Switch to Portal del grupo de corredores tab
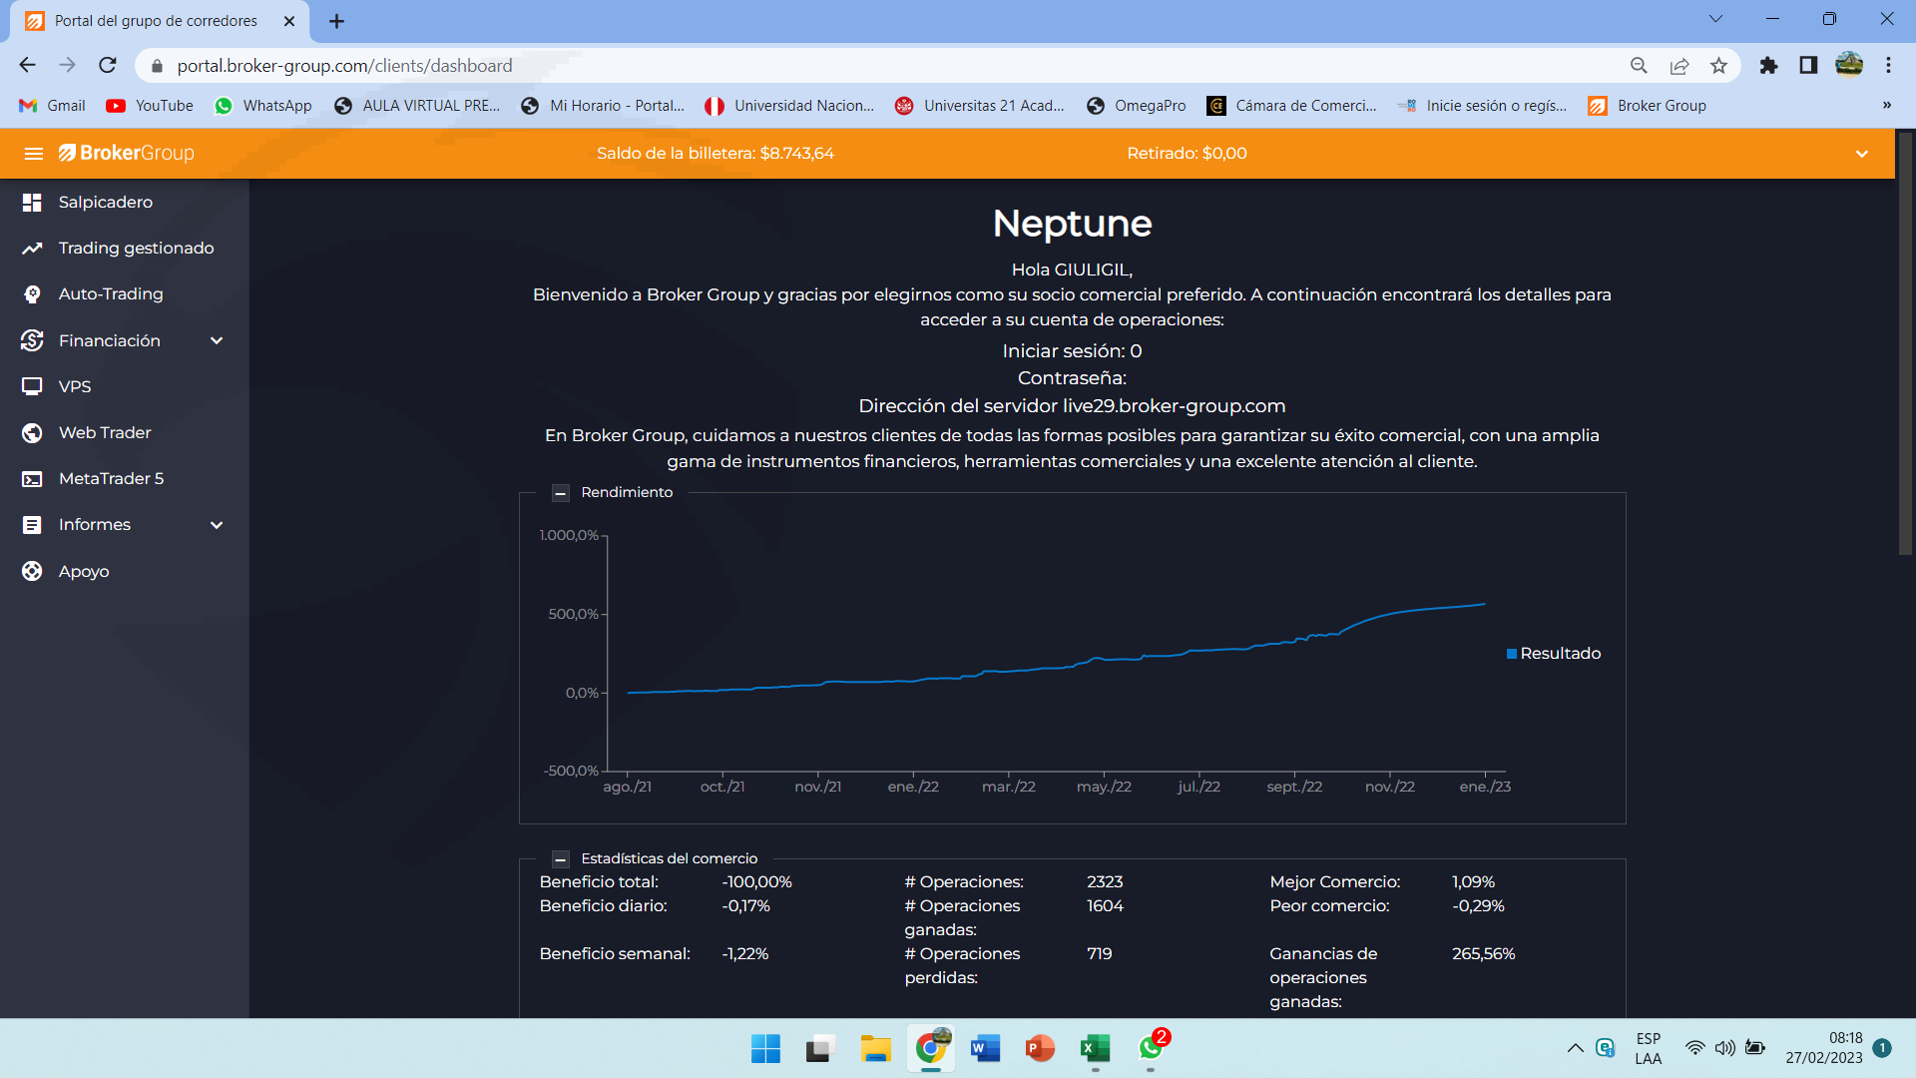Viewport: 1916px width, 1078px height. 156,21
